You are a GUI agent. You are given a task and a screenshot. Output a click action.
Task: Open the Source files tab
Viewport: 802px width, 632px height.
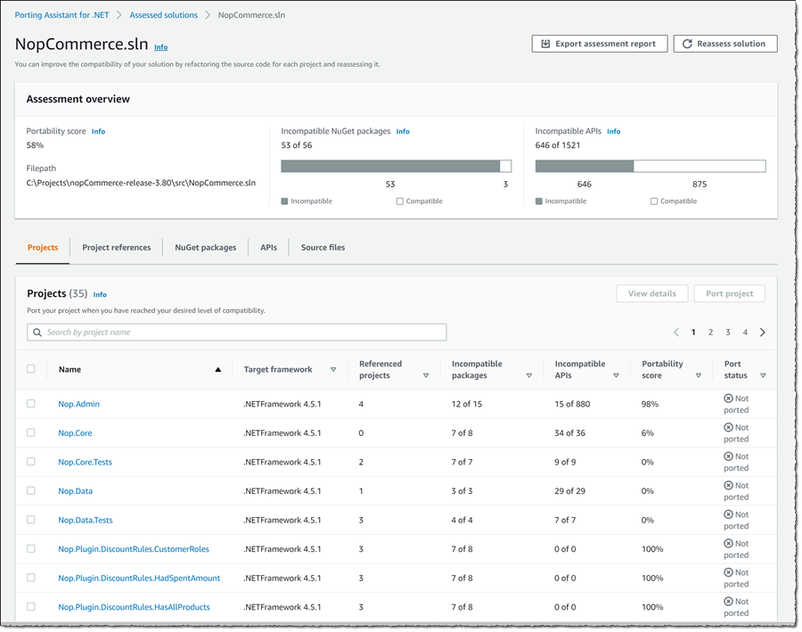pos(323,248)
